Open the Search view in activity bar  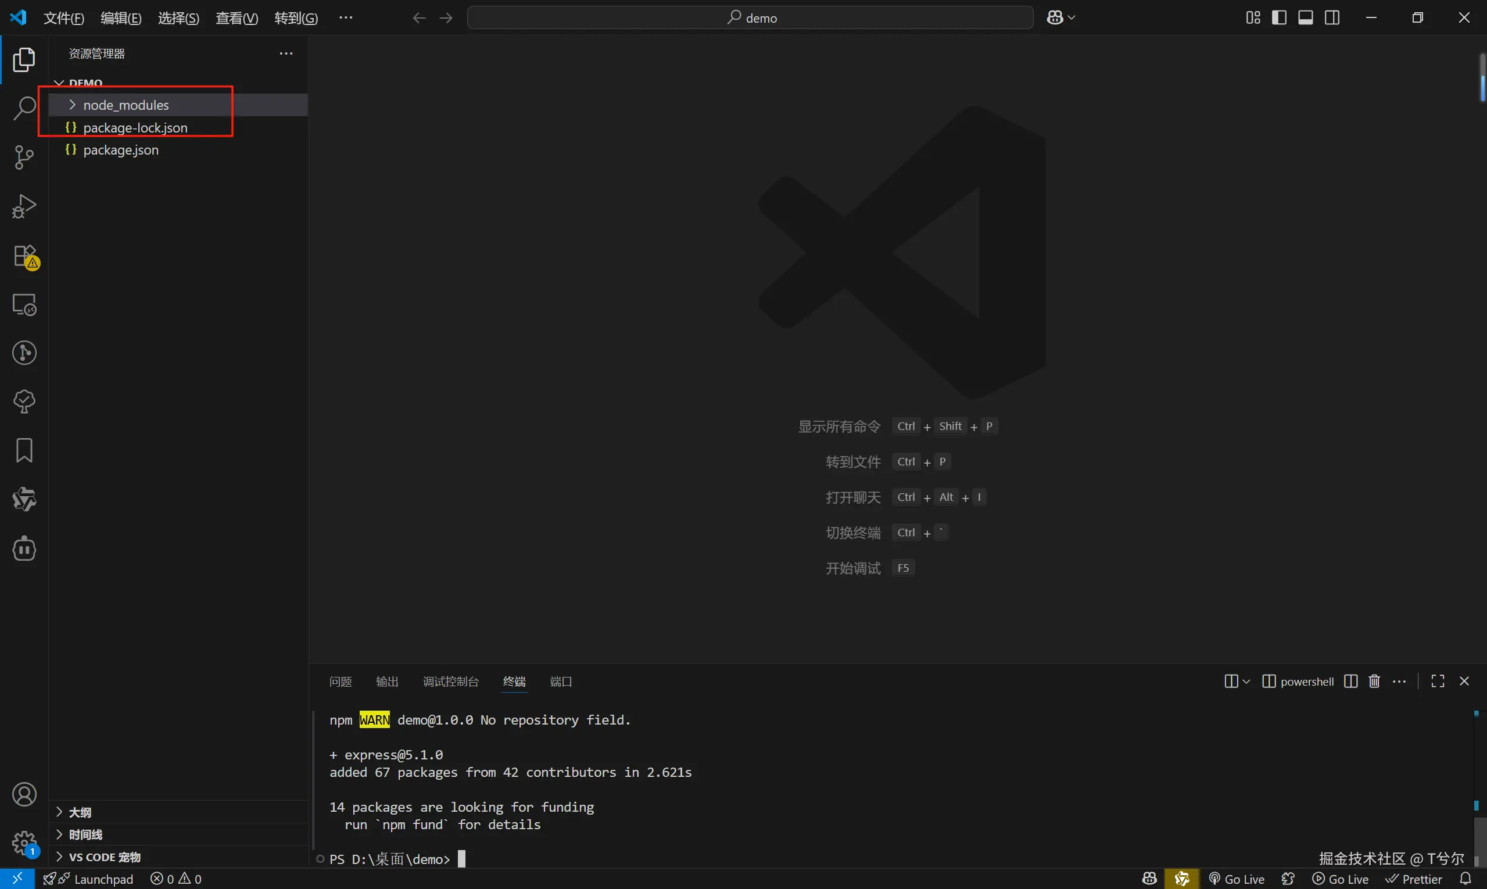(24, 109)
